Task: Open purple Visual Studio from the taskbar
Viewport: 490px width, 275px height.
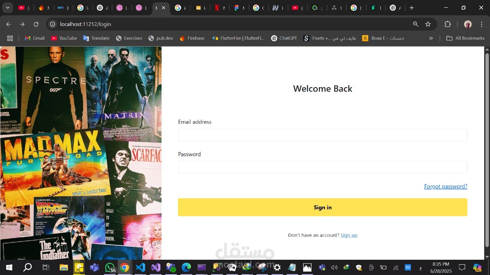Action: [156, 267]
